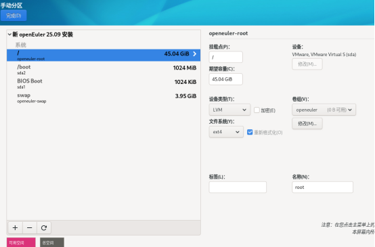375x247 pixels.
Task: Click the minus icon to remove partition
Action: pos(30,227)
